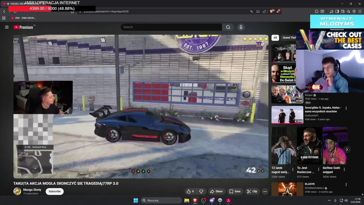Open the browser main menu icon
Image resolution: width=364 pixels, height=205 pixels.
click(360, 11)
